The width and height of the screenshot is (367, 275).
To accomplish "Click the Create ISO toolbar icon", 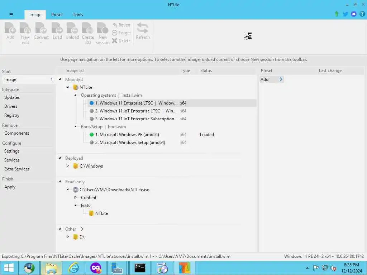I will [x=88, y=33].
